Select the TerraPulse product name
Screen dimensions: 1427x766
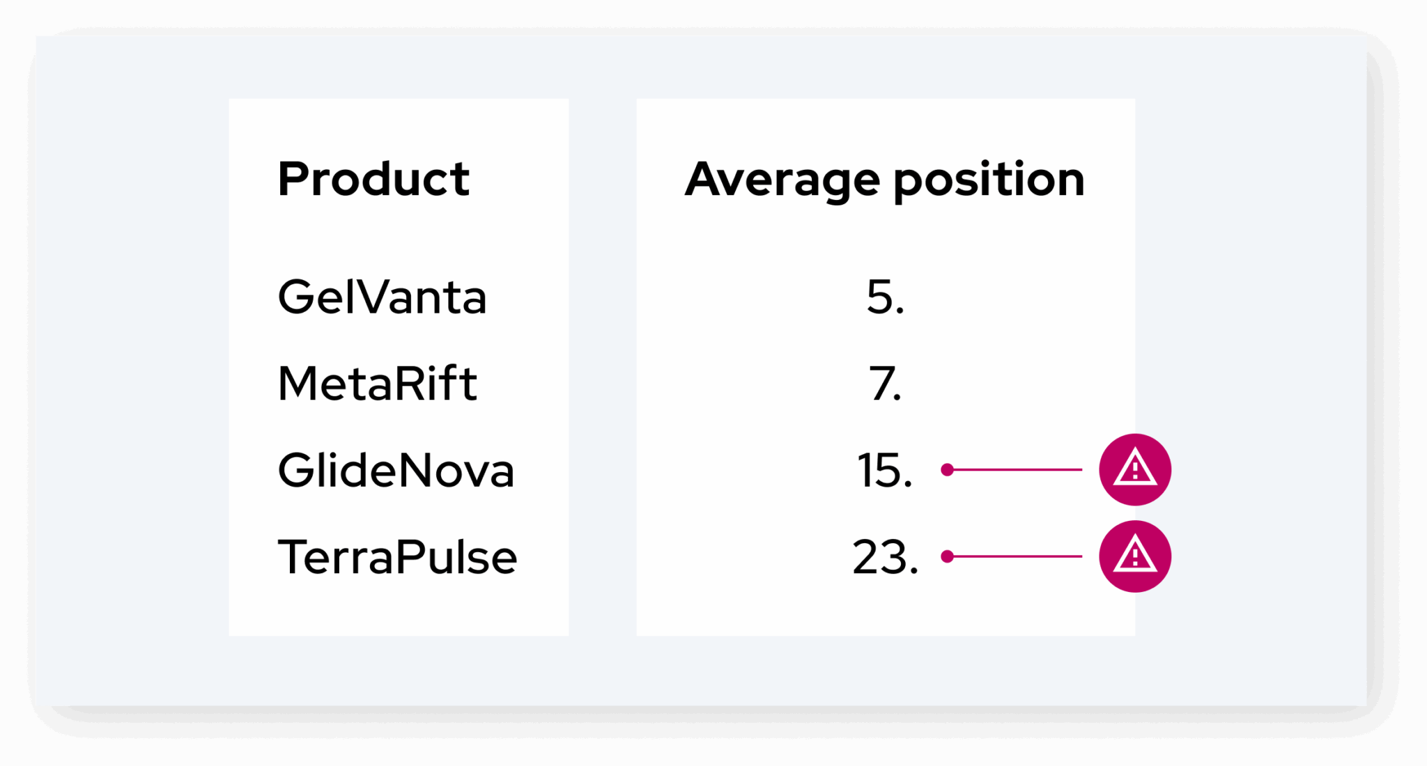point(397,557)
